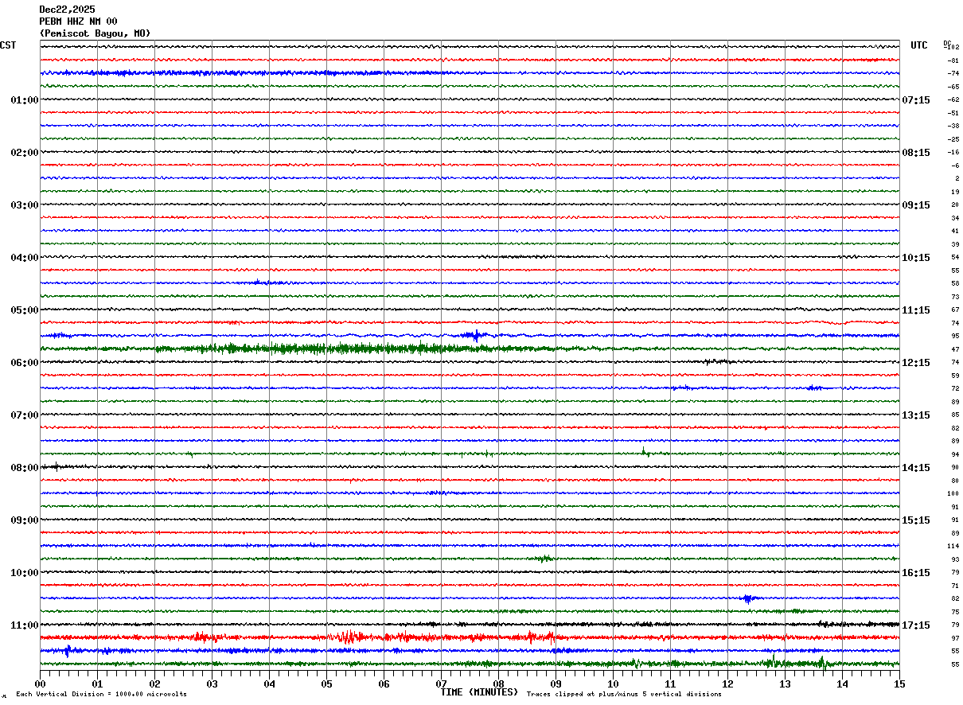
Task: Click the Traces clipped footer note
Action: point(624,695)
